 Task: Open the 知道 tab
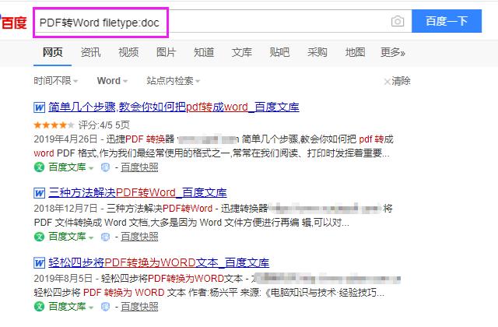click(x=204, y=52)
